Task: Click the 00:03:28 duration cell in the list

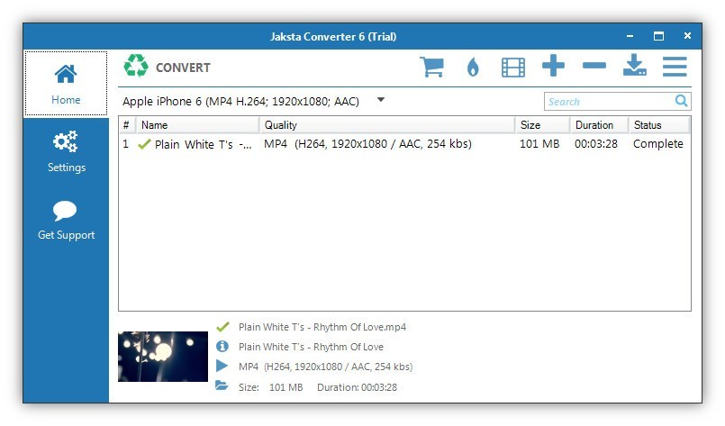Action: pos(596,144)
